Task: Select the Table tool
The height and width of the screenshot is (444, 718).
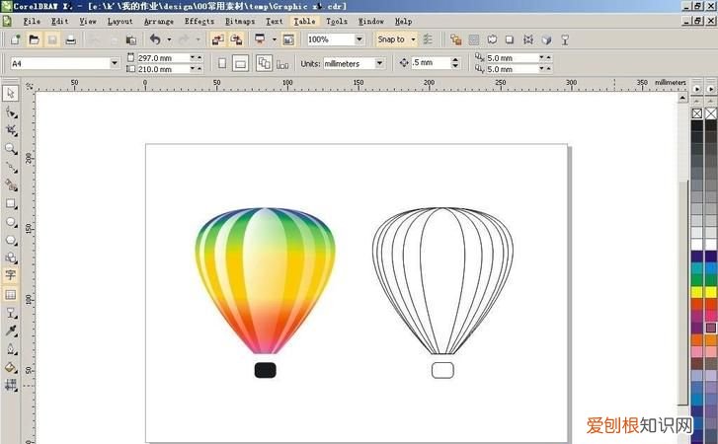Action: (x=11, y=294)
